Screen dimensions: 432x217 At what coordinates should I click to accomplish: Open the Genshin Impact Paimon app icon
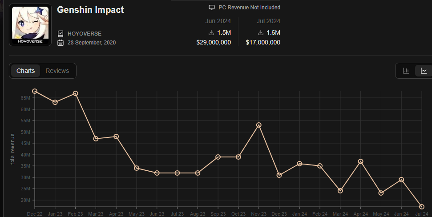pos(30,25)
